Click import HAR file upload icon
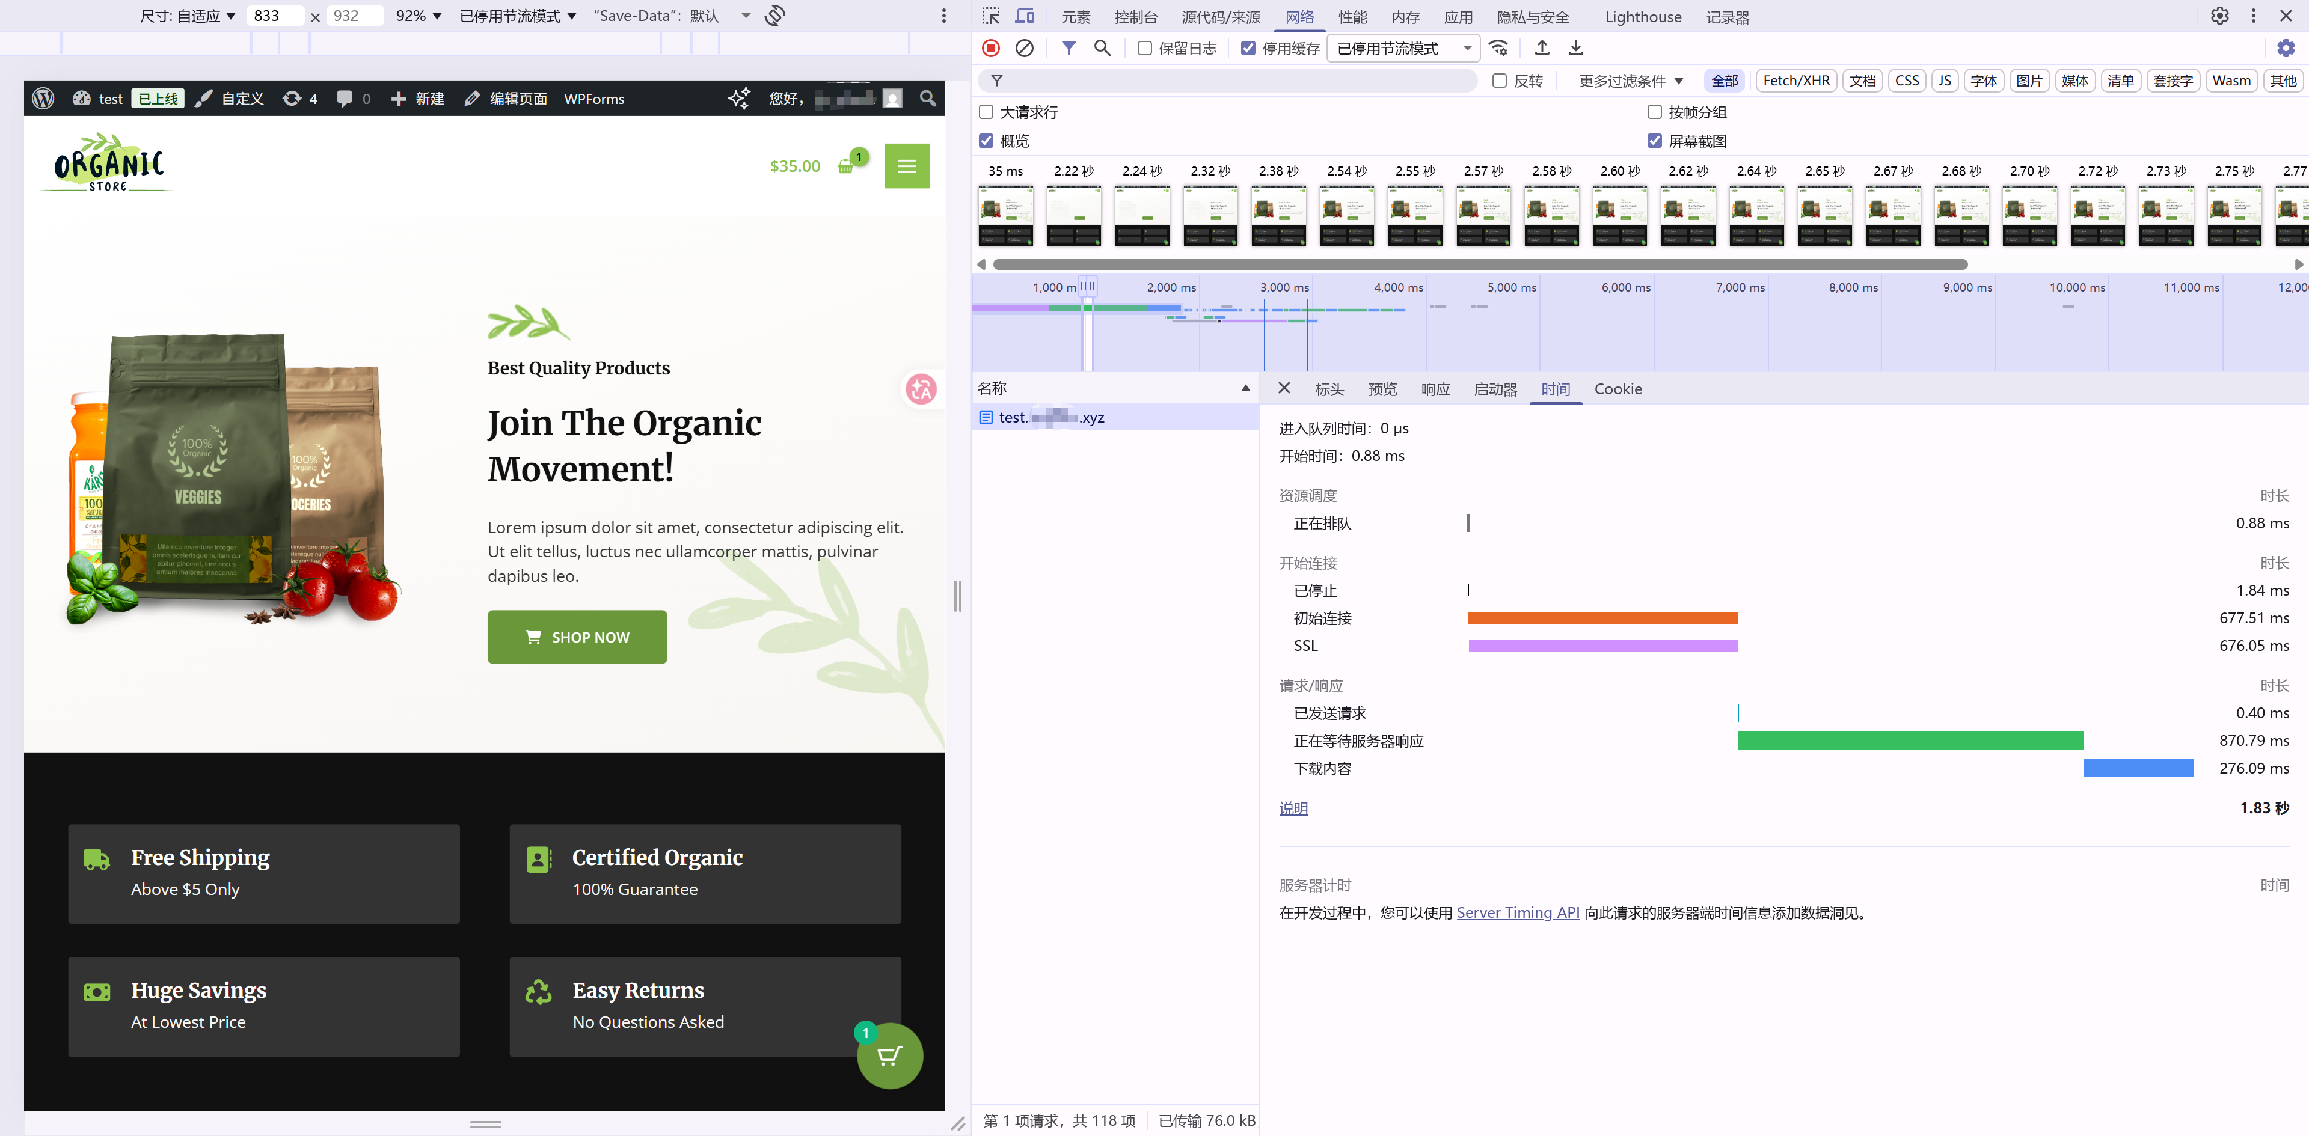Image resolution: width=2309 pixels, height=1136 pixels. click(1542, 48)
